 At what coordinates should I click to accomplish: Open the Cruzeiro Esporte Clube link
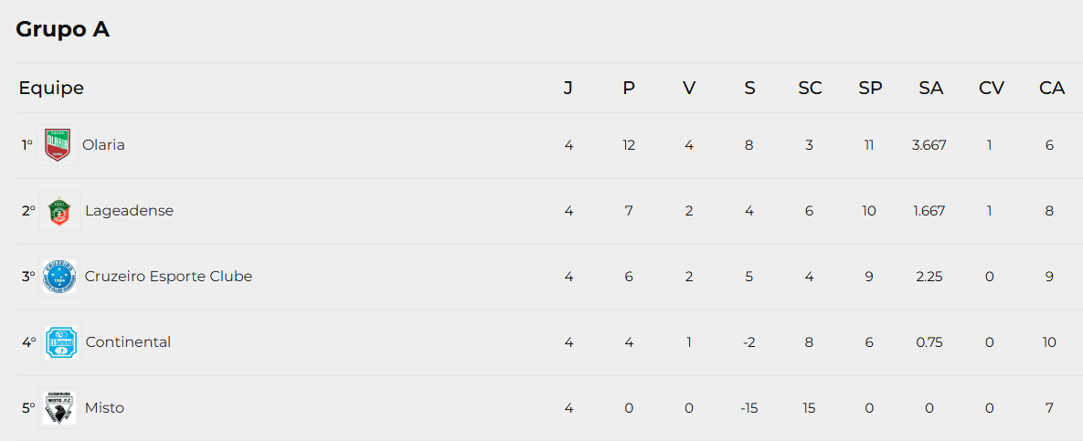pyautogui.click(x=168, y=277)
